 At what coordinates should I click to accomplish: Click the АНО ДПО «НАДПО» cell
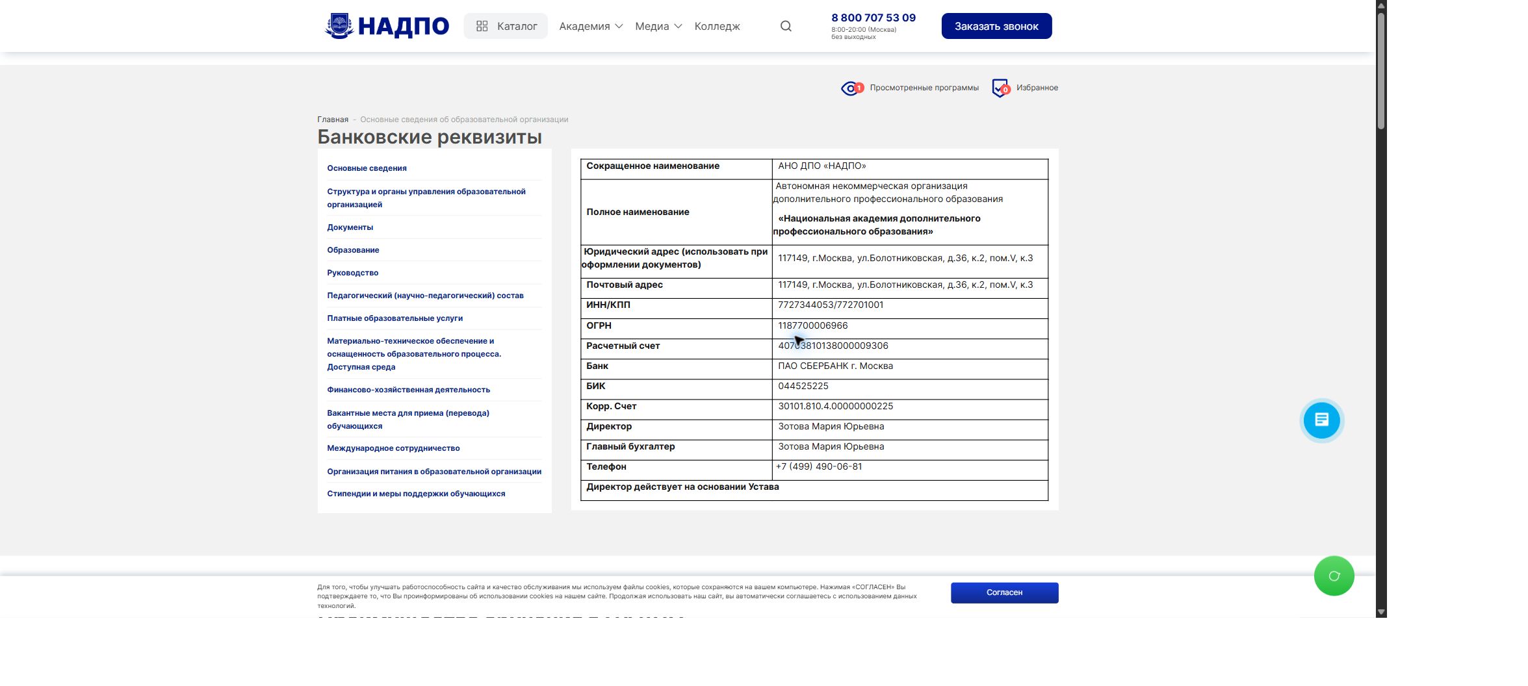[x=910, y=169]
